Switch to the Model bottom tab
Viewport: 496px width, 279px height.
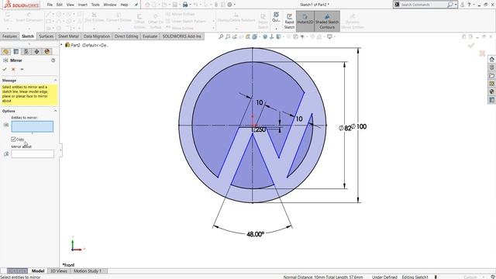click(x=38, y=271)
